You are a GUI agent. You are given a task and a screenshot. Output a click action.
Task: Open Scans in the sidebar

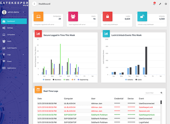(x=14, y=61)
